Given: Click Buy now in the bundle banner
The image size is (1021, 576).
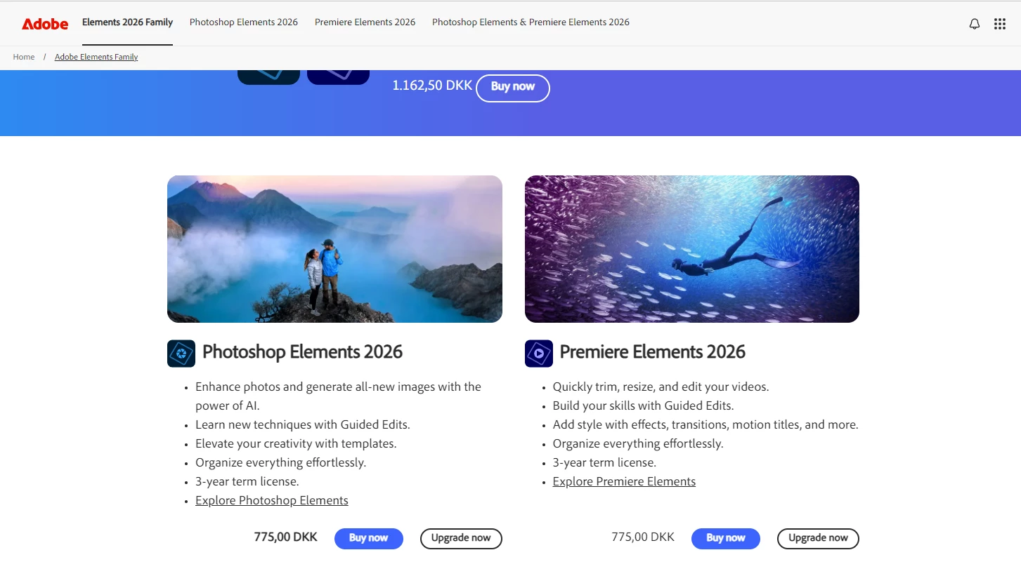Looking at the screenshot, I should coord(513,88).
